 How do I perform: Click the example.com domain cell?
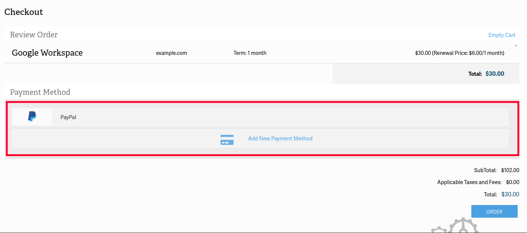coord(172,53)
